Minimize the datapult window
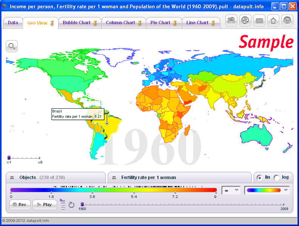The width and height of the screenshot is (299, 226). click(x=275, y=6)
